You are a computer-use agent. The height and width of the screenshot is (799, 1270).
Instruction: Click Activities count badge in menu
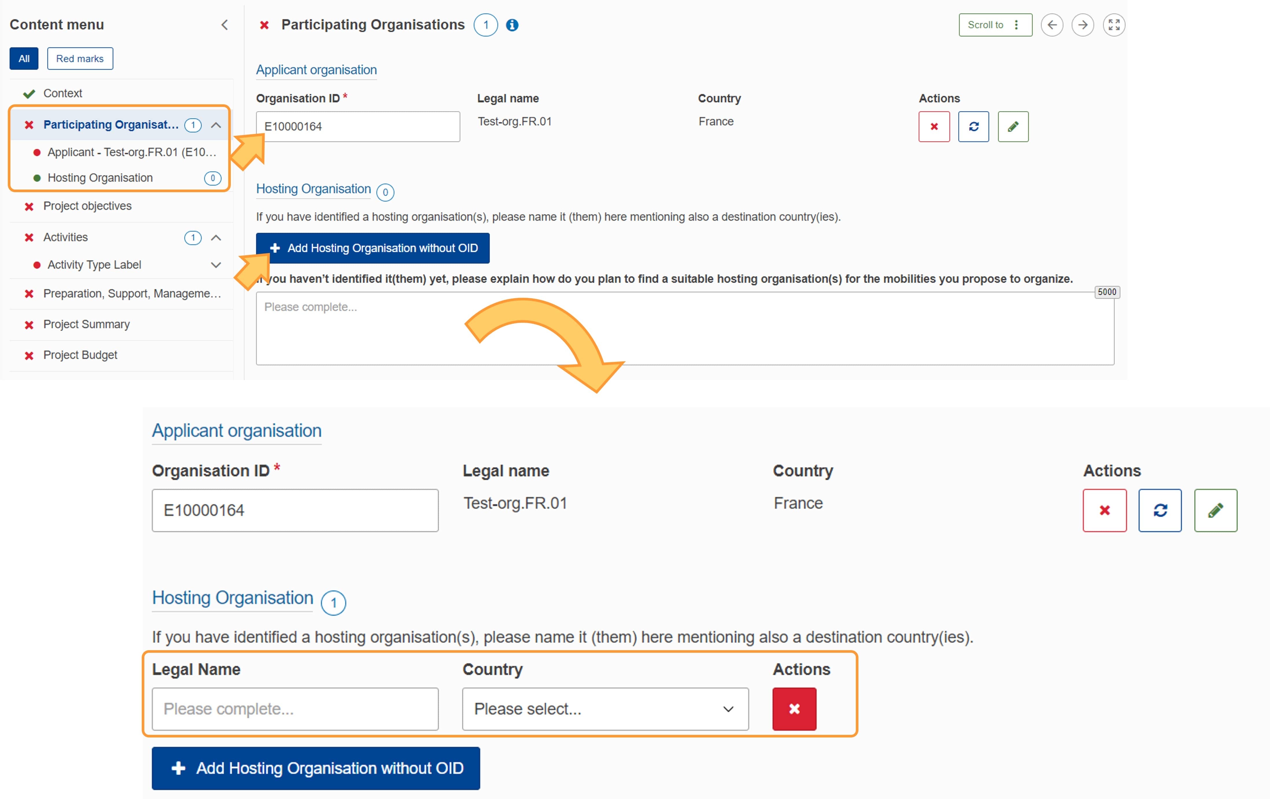click(x=193, y=238)
